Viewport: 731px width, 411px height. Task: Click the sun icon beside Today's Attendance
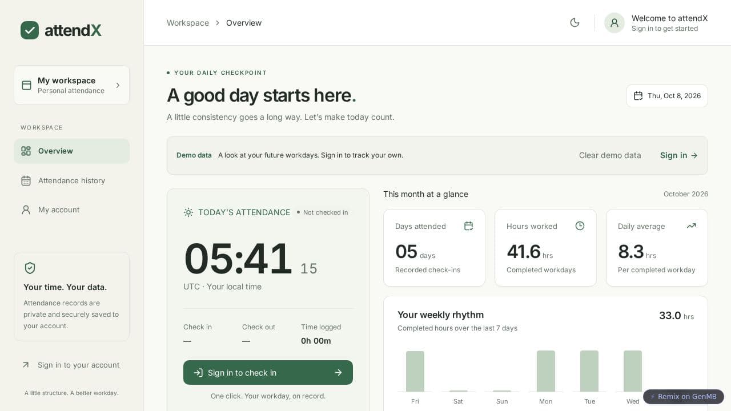[188, 212]
